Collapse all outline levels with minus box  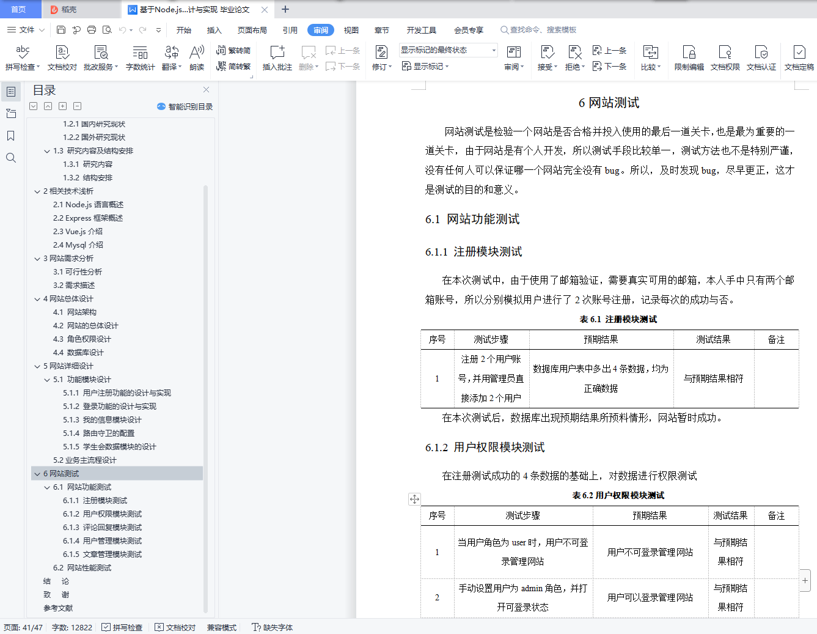pyautogui.click(x=78, y=106)
